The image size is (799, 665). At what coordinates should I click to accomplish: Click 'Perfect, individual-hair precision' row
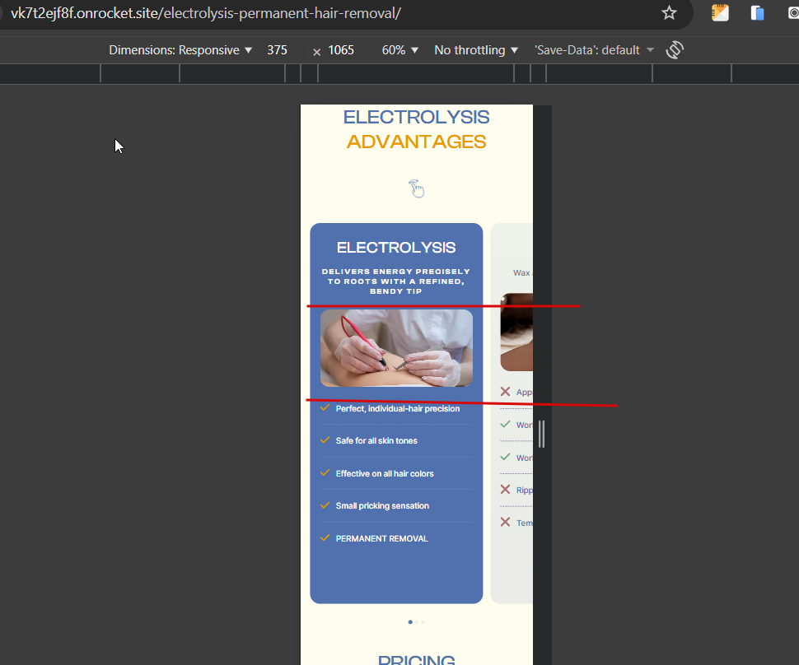coord(396,409)
